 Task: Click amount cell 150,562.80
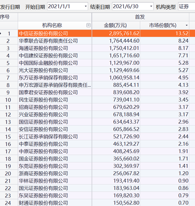[x=116, y=203]
